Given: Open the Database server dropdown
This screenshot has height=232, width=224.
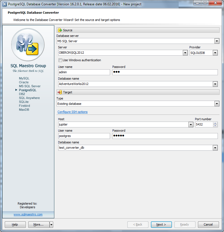Looking at the screenshot, I should [217, 41].
